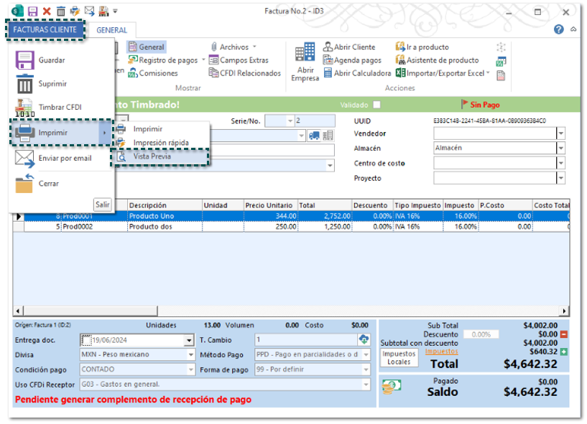Toggle the Validado checkbox
The width and height of the screenshot is (587, 424).
click(376, 105)
